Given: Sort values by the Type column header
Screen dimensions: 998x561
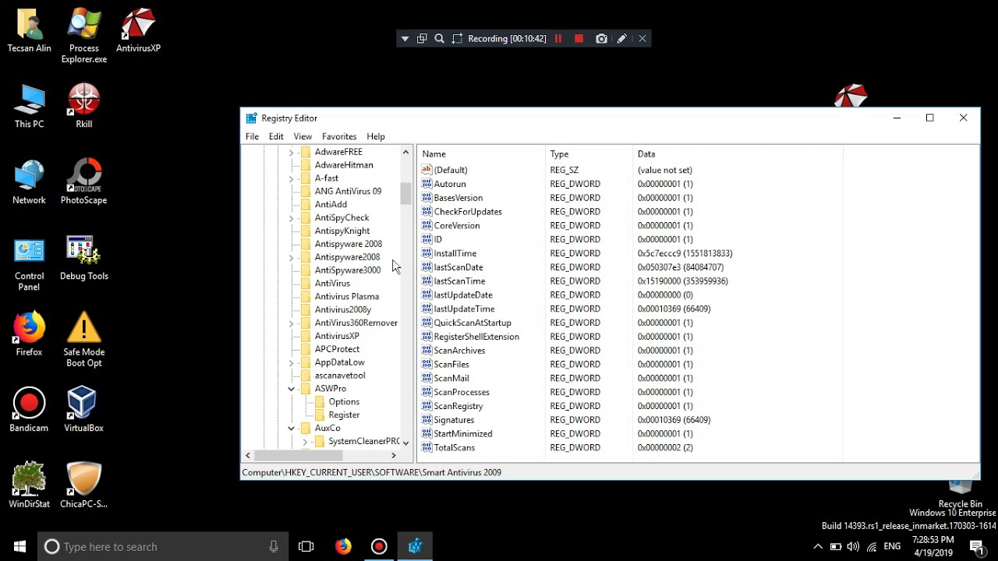Looking at the screenshot, I should click(590, 154).
